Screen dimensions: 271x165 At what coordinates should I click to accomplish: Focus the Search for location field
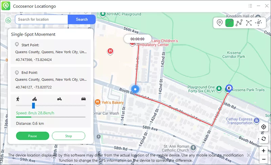tap(41, 20)
